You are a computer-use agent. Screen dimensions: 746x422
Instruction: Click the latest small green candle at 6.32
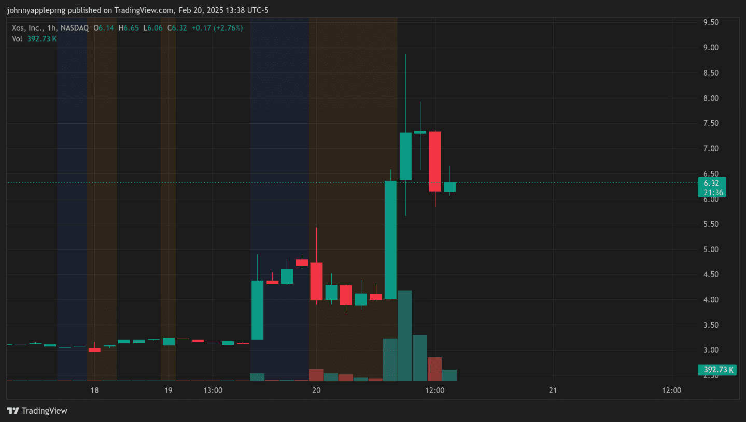click(x=449, y=187)
